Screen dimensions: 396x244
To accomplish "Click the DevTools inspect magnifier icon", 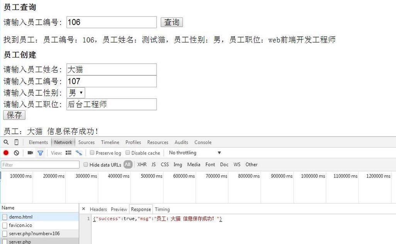I will pyautogui.click(x=6, y=142).
